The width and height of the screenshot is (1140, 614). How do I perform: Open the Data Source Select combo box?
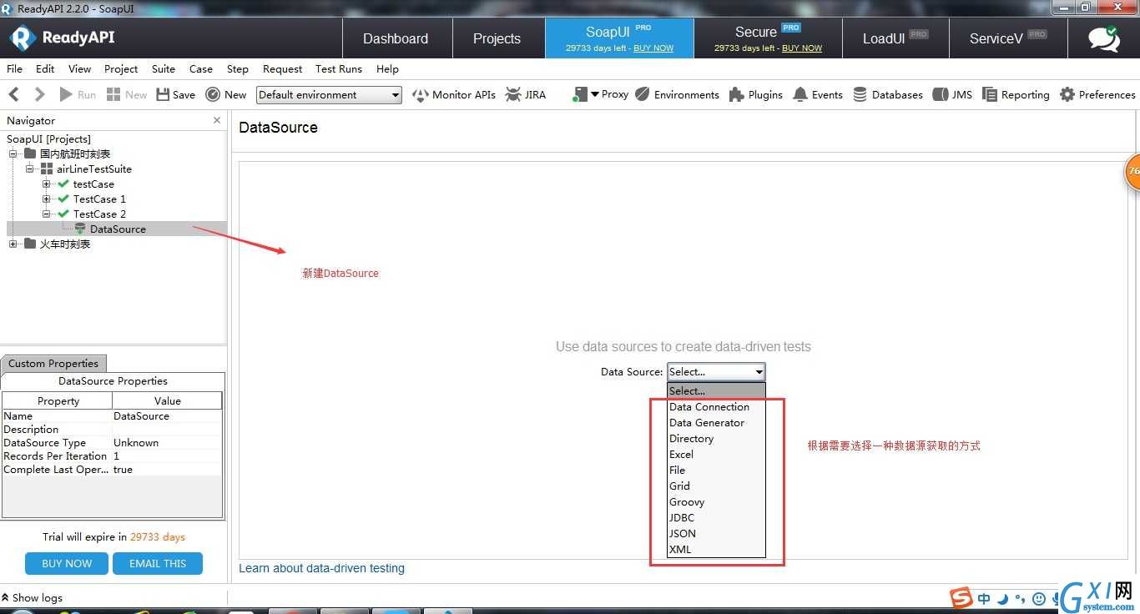coord(716,372)
